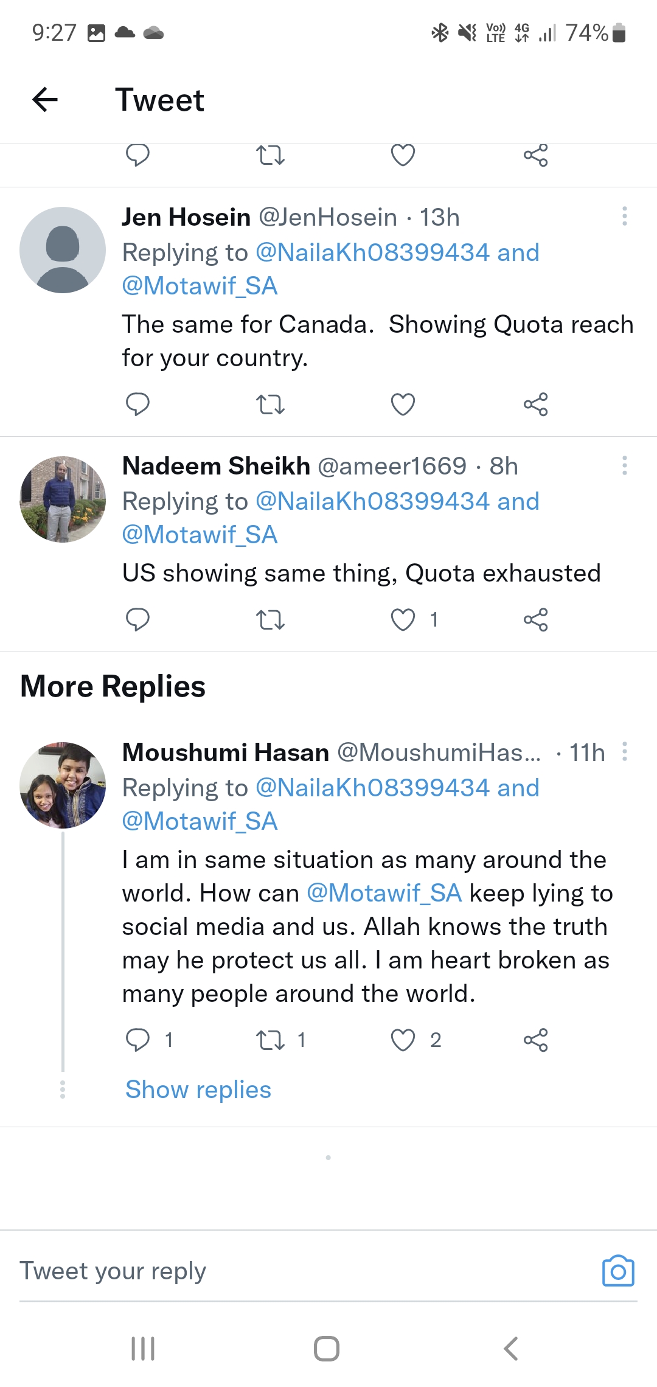Like Moushumi Hasan's heartbroken tweet

point(403,1040)
